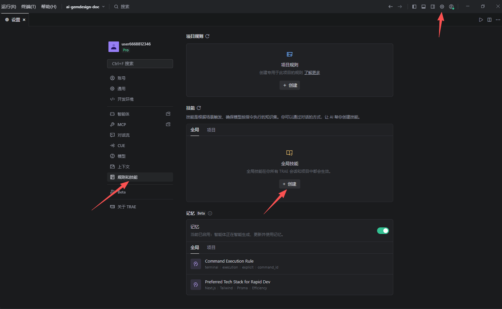Click the pop-out icon beside MCP
The width and height of the screenshot is (502, 309).
point(168,124)
